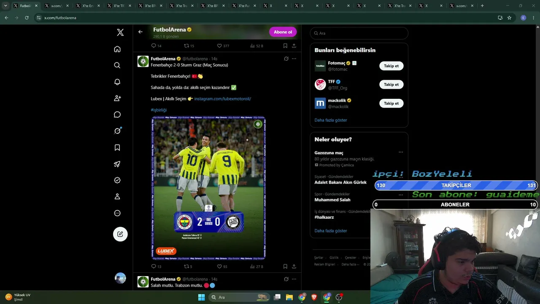Viewport: 540px width, 304px height.
Task: Open the #işbirliği hashtag link
Action: 159,110
